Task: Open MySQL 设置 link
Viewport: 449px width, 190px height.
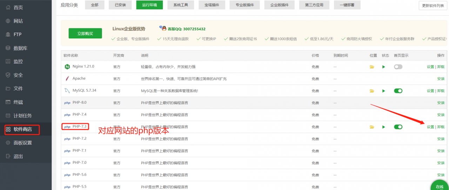Action: [x=430, y=91]
